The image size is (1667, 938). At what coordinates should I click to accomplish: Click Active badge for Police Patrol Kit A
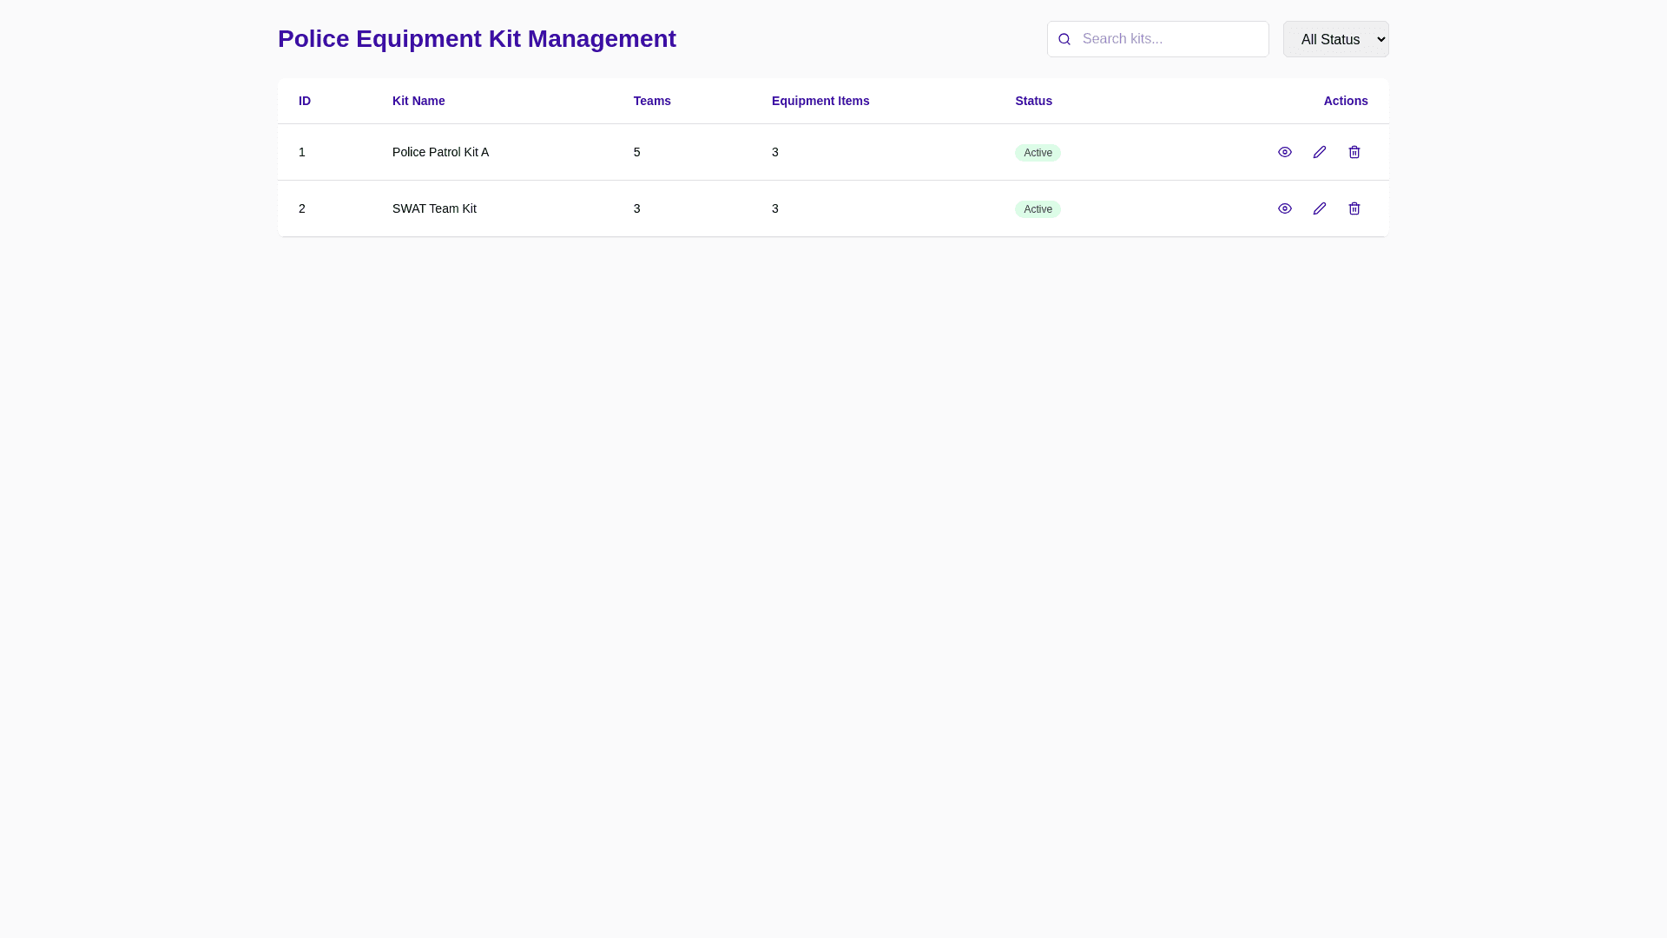(x=1038, y=153)
